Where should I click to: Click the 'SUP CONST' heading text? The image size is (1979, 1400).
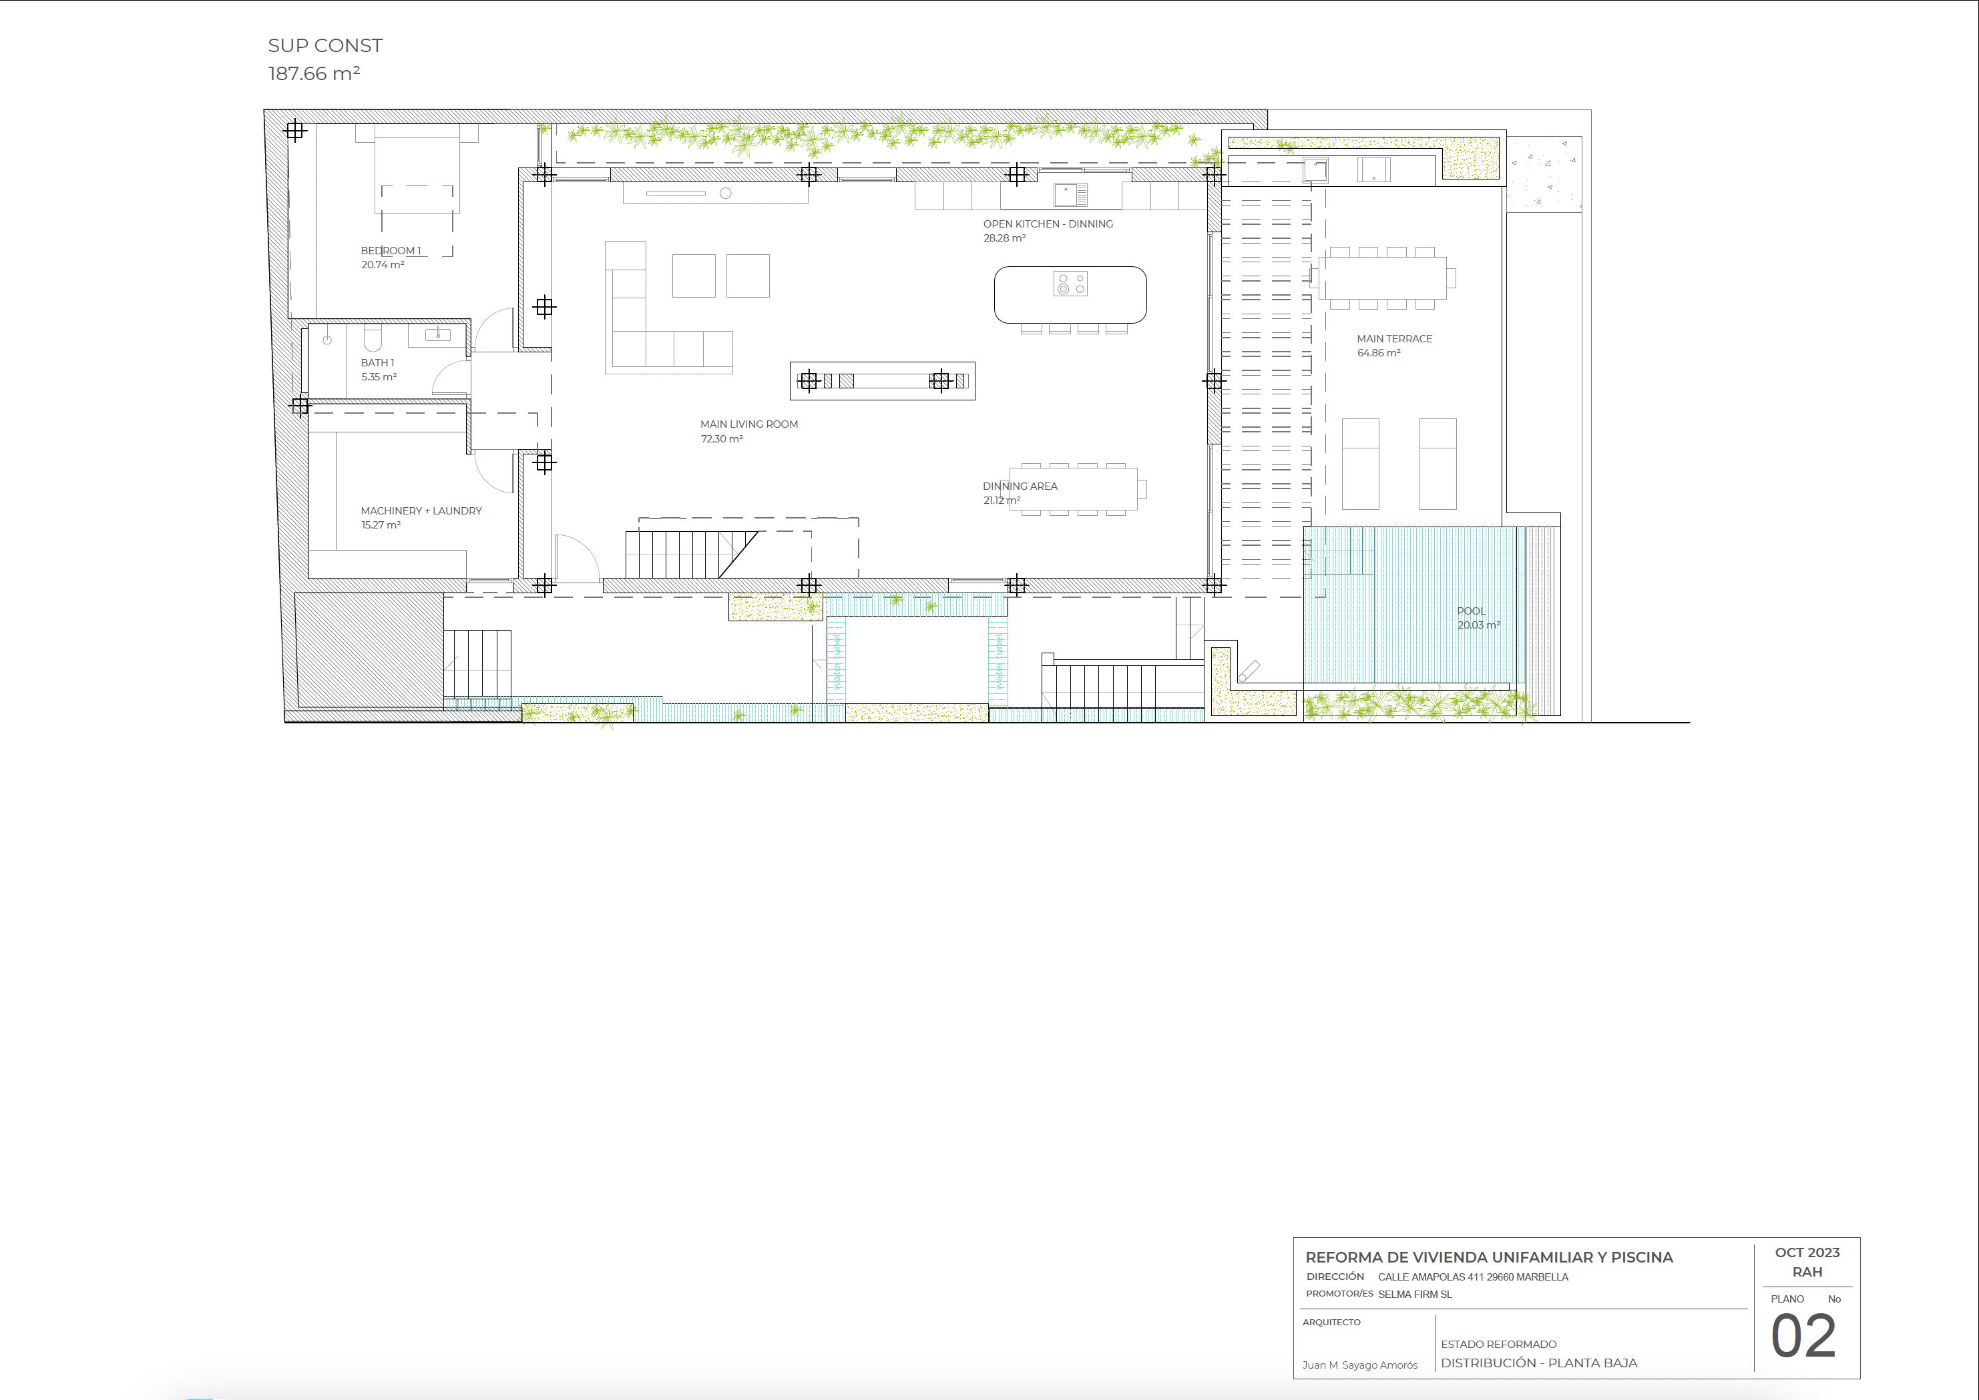click(325, 45)
